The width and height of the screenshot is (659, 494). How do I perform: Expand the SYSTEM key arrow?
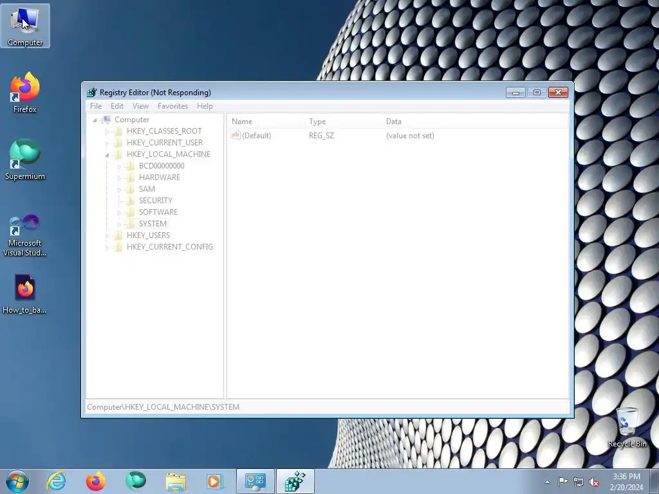coord(119,224)
